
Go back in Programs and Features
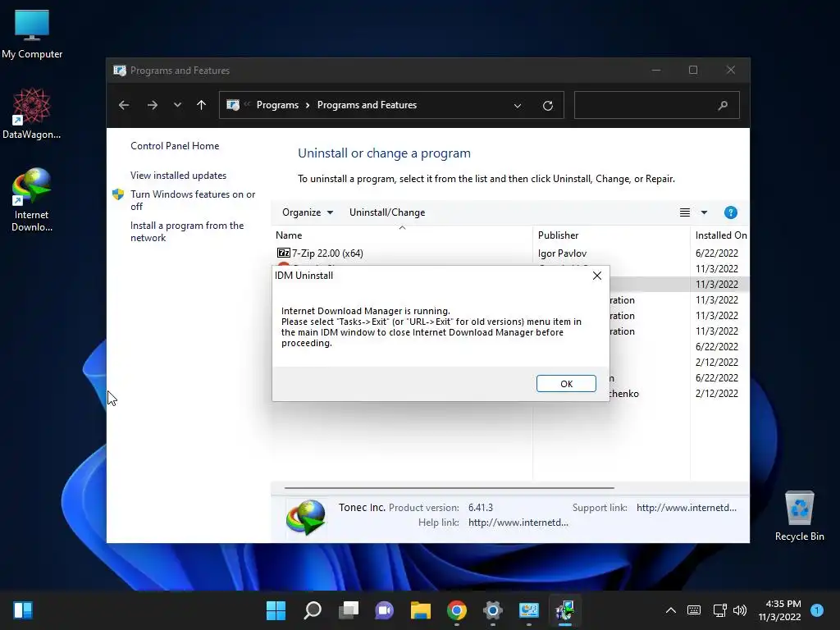click(x=124, y=105)
